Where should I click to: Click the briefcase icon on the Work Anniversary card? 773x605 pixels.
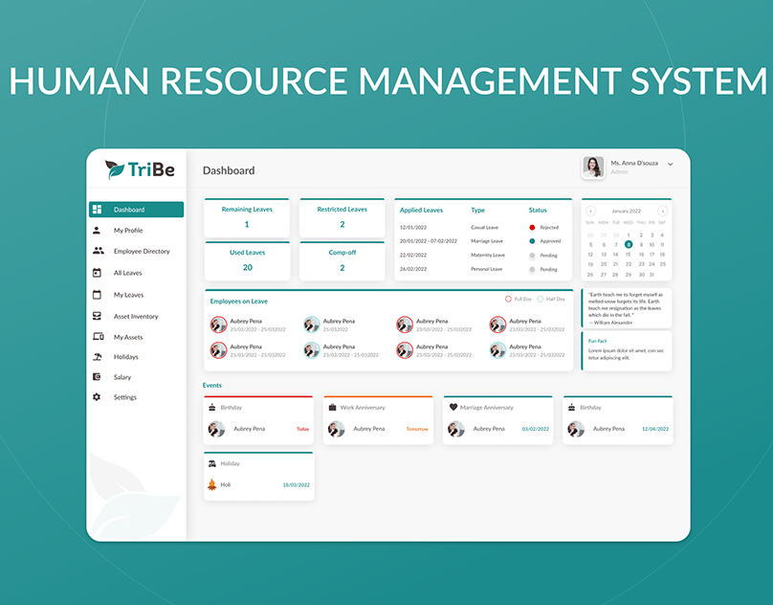(x=333, y=407)
